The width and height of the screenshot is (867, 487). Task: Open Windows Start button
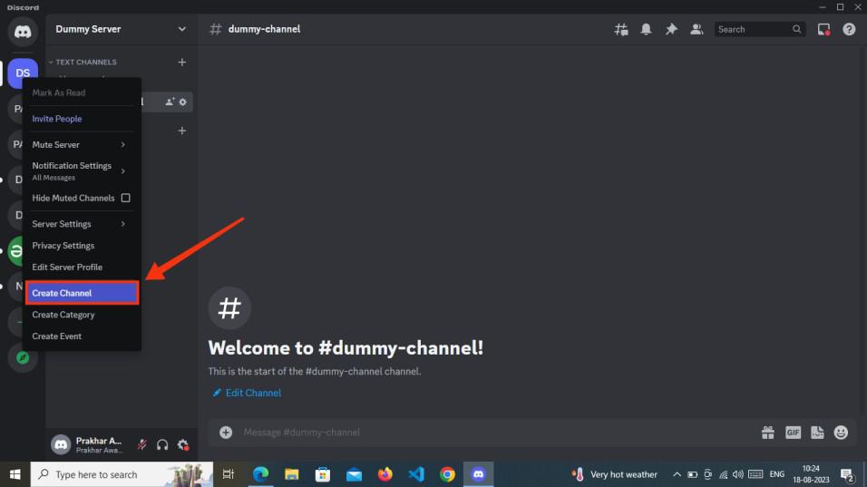click(x=15, y=474)
